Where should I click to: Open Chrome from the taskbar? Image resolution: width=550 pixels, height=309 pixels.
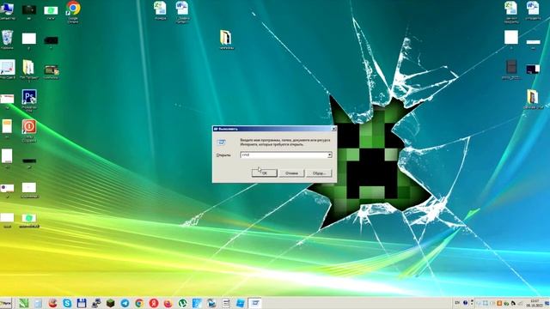pyautogui.click(x=139, y=303)
